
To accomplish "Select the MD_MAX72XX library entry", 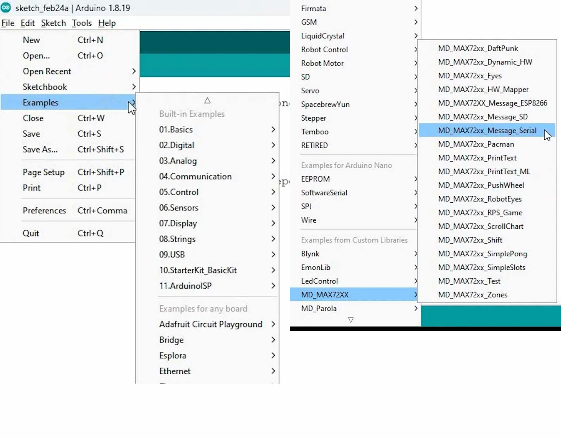I will 354,295.
